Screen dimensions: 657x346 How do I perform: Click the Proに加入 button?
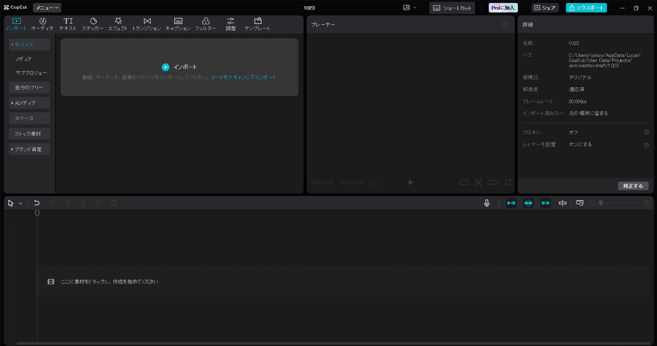[503, 8]
